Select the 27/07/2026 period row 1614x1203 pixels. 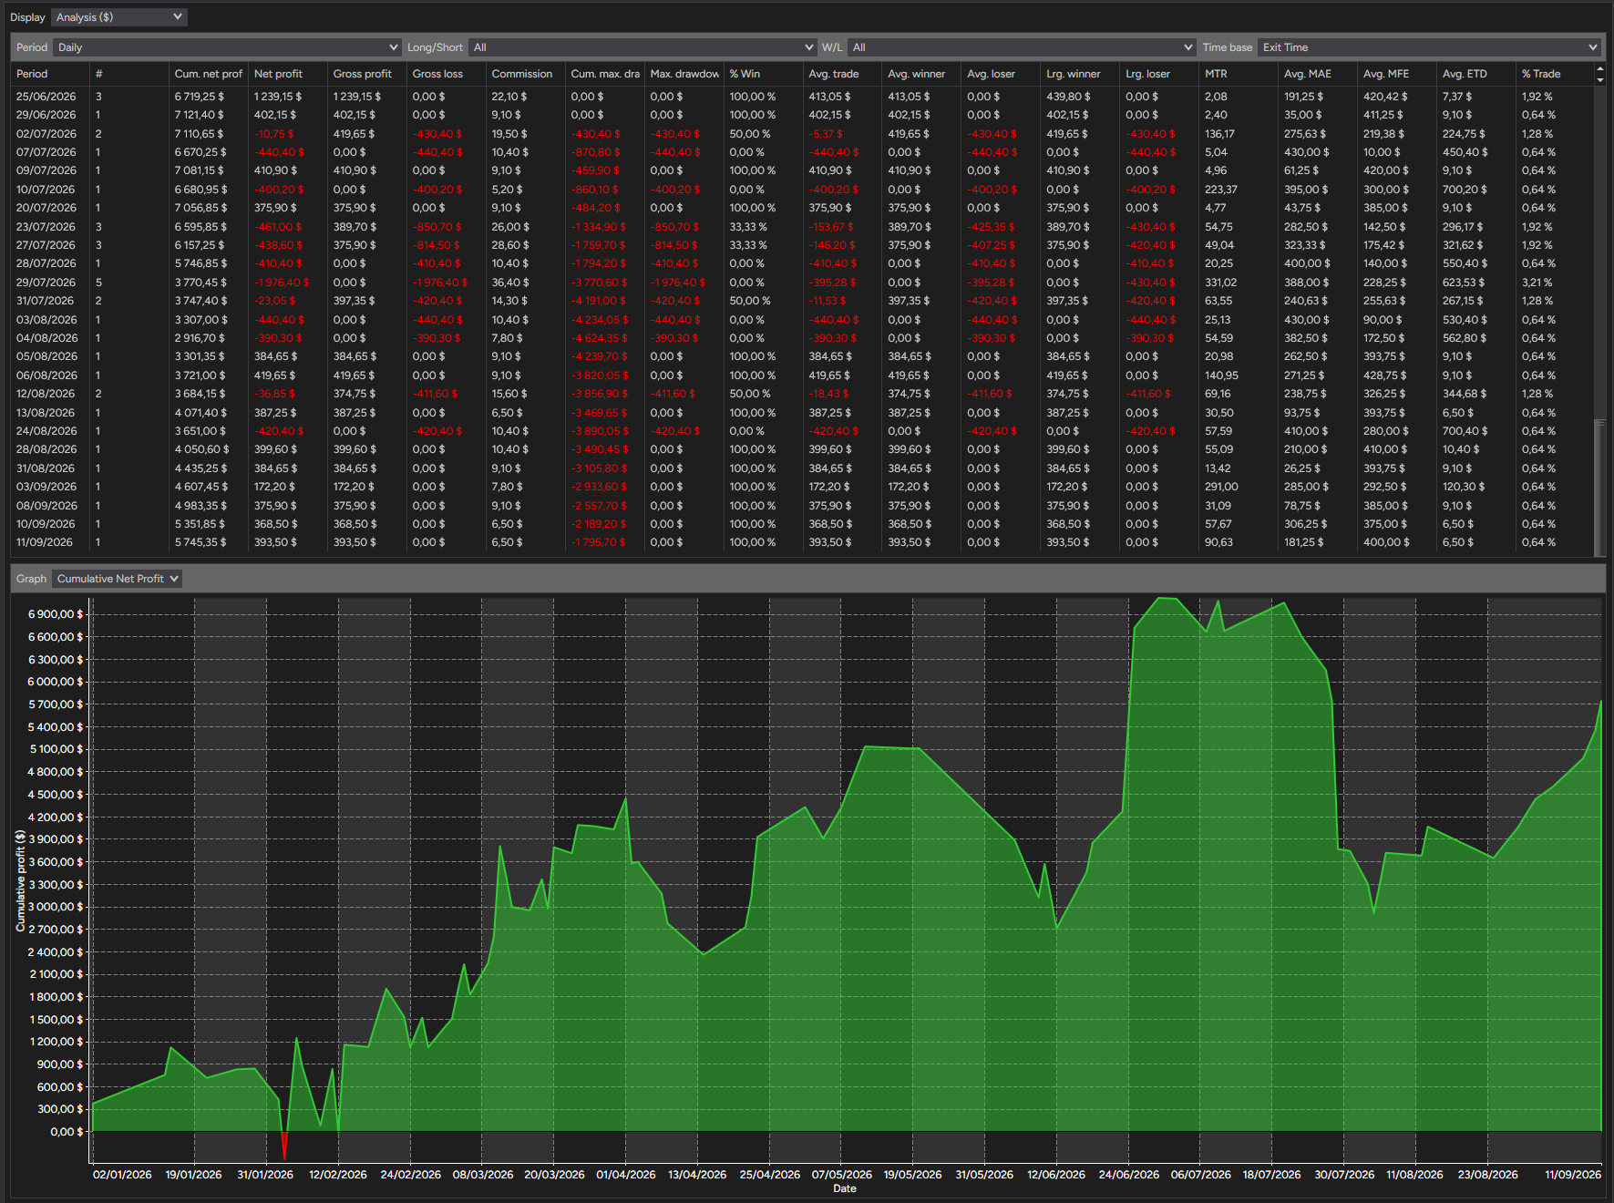tap(803, 245)
